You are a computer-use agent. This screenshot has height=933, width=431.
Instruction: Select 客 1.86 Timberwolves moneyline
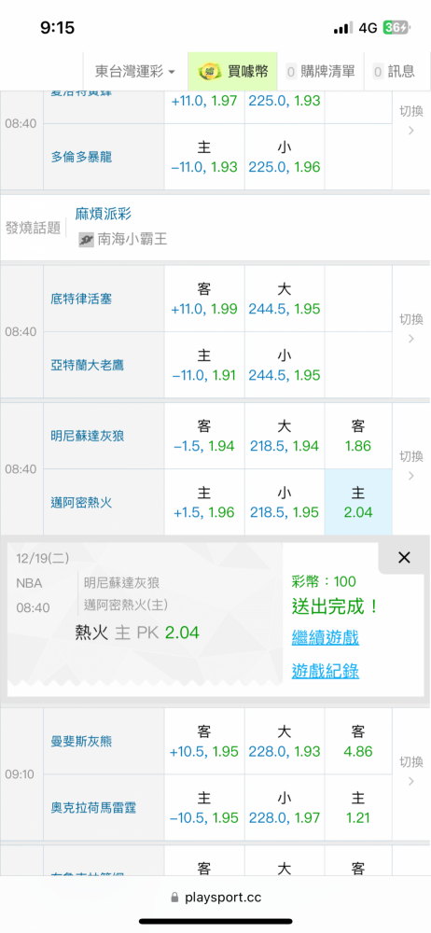[x=358, y=436]
